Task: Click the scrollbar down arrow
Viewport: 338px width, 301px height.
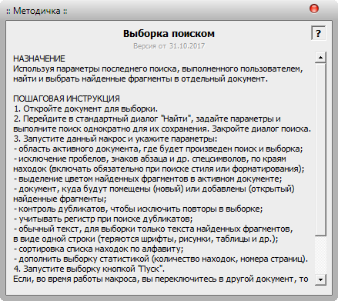Action: tap(320, 279)
